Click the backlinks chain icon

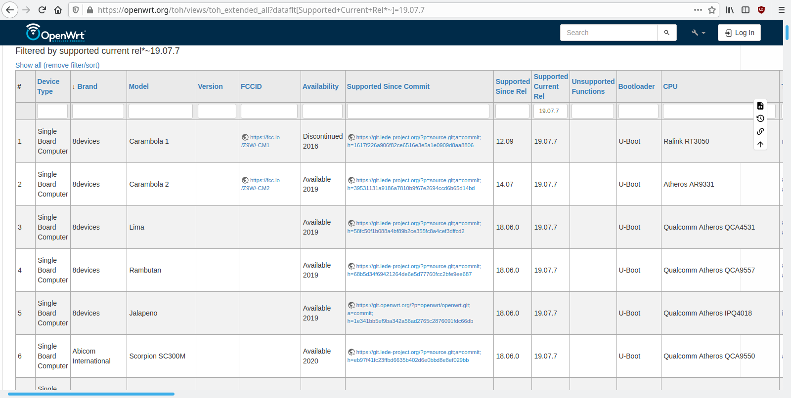point(760,131)
